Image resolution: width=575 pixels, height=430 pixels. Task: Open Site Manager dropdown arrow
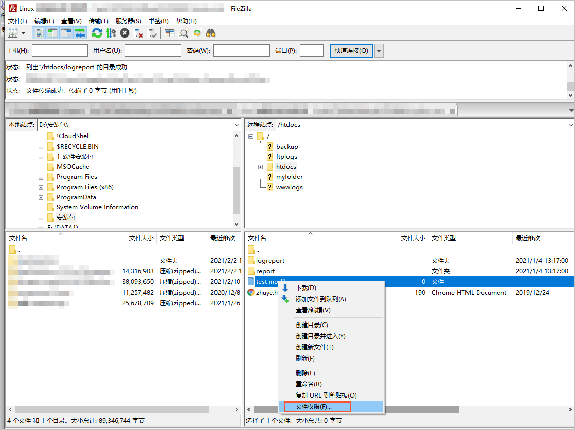(24, 33)
